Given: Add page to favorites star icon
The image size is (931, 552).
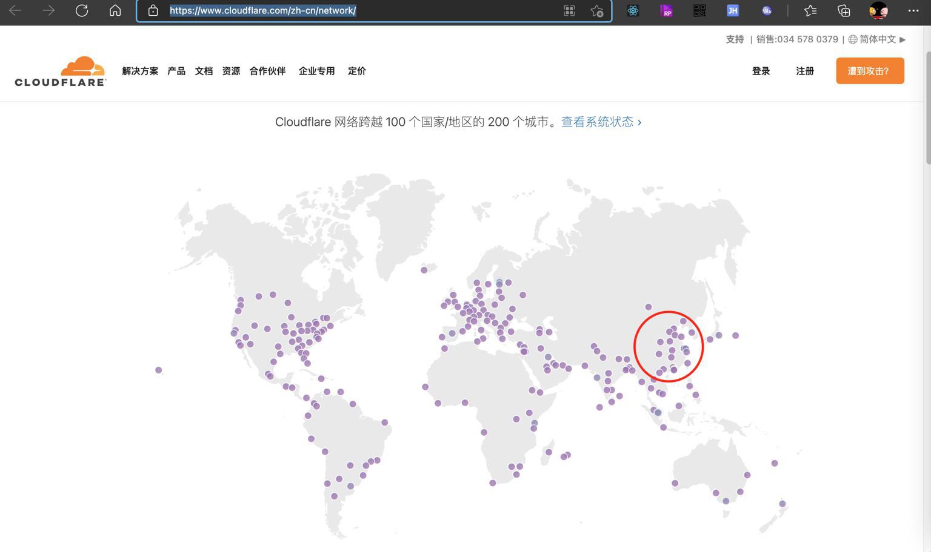Looking at the screenshot, I should click(x=597, y=10).
